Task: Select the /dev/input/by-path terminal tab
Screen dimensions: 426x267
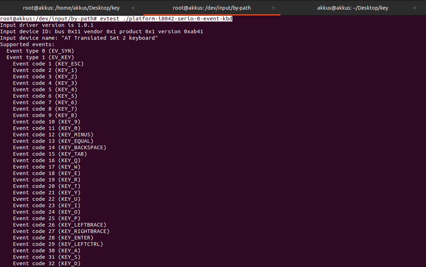Action: click(x=212, y=8)
